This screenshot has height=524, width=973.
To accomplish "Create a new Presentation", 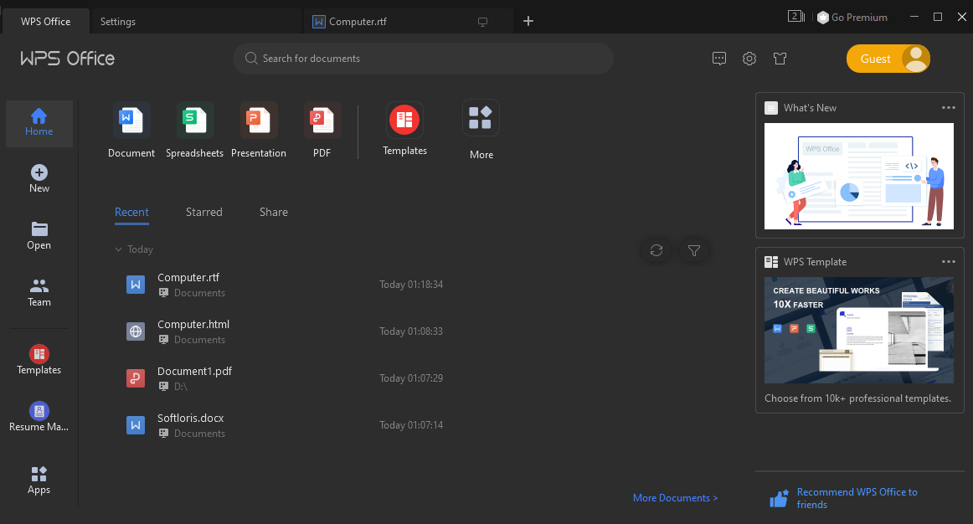I will coord(258,131).
